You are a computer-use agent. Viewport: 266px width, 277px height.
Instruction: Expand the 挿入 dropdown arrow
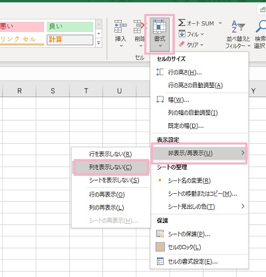click(121, 46)
